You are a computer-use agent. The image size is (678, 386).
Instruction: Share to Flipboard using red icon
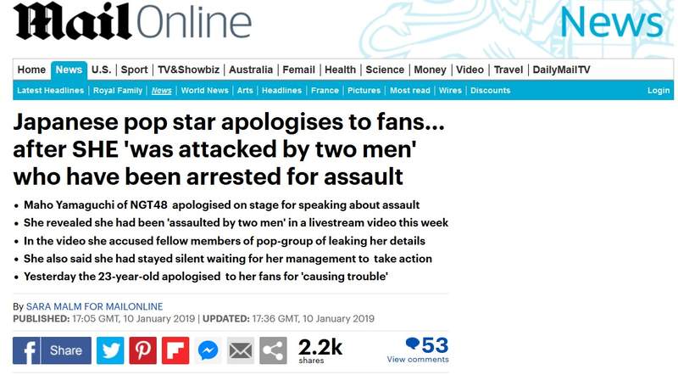tap(175, 350)
